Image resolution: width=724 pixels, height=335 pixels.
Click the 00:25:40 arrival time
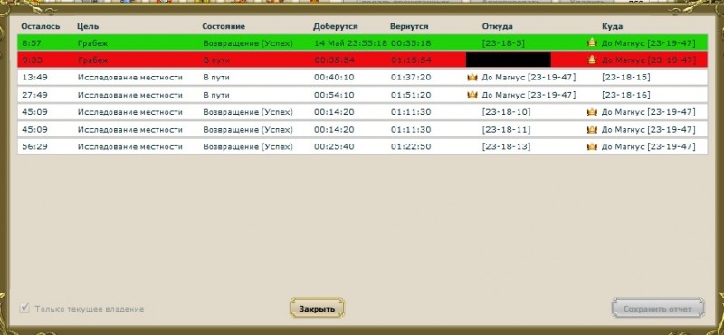click(334, 147)
